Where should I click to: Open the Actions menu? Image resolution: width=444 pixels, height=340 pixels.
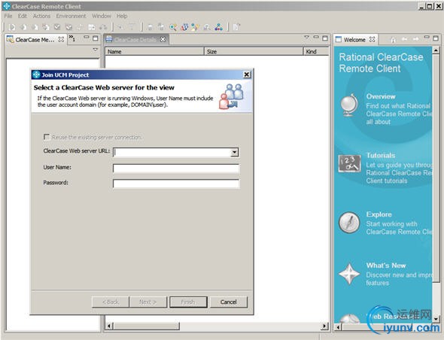click(41, 16)
